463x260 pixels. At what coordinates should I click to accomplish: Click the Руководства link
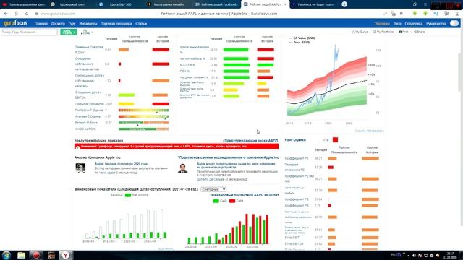click(436, 24)
